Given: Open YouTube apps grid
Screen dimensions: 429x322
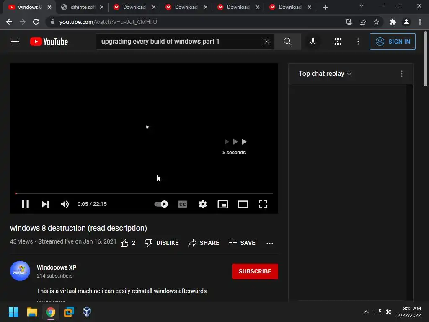Looking at the screenshot, I should (338, 42).
